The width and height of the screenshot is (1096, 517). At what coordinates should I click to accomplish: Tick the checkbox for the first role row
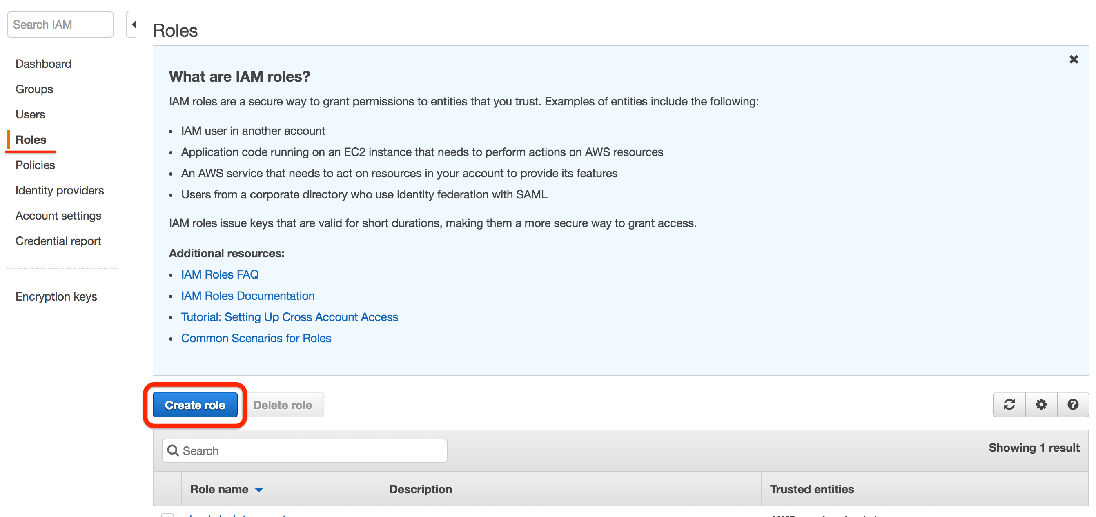(x=167, y=515)
